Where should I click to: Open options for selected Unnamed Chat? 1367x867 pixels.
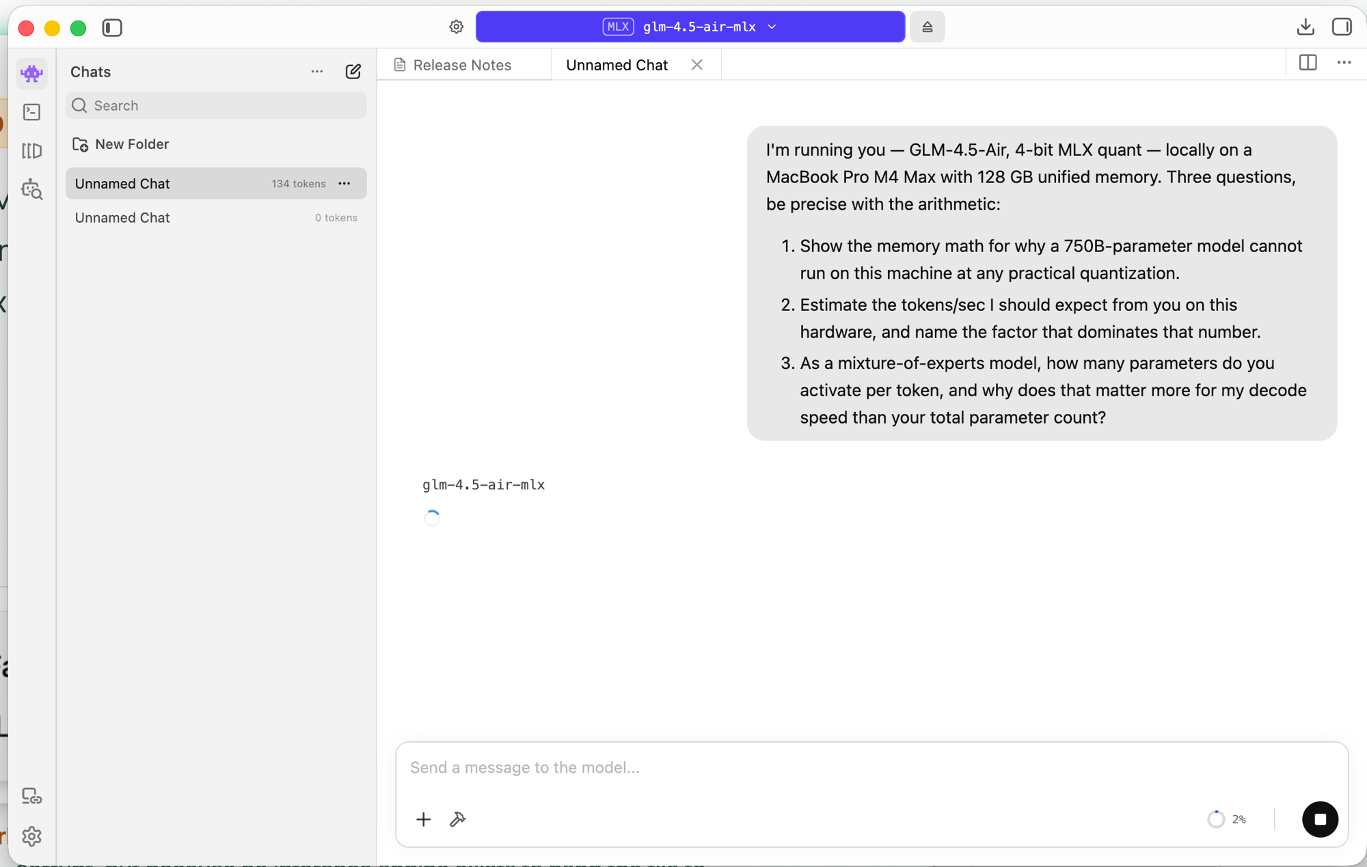(344, 183)
